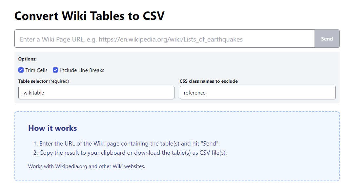Click the ".wikitable" value in selector field
Image resolution: width=344 pixels, height=190 pixels.
33,93
